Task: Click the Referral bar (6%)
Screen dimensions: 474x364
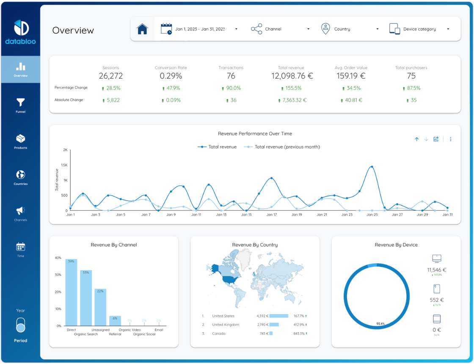Action: click(115, 321)
